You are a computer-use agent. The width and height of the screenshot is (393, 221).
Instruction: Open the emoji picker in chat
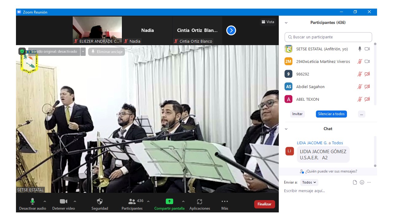point(362,182)
